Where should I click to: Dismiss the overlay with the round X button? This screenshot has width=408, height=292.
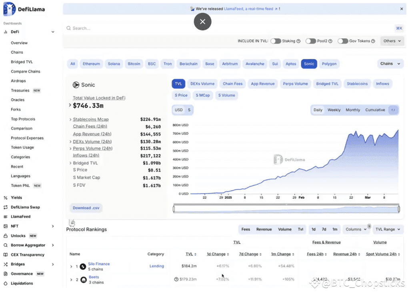tap(203, 22)
